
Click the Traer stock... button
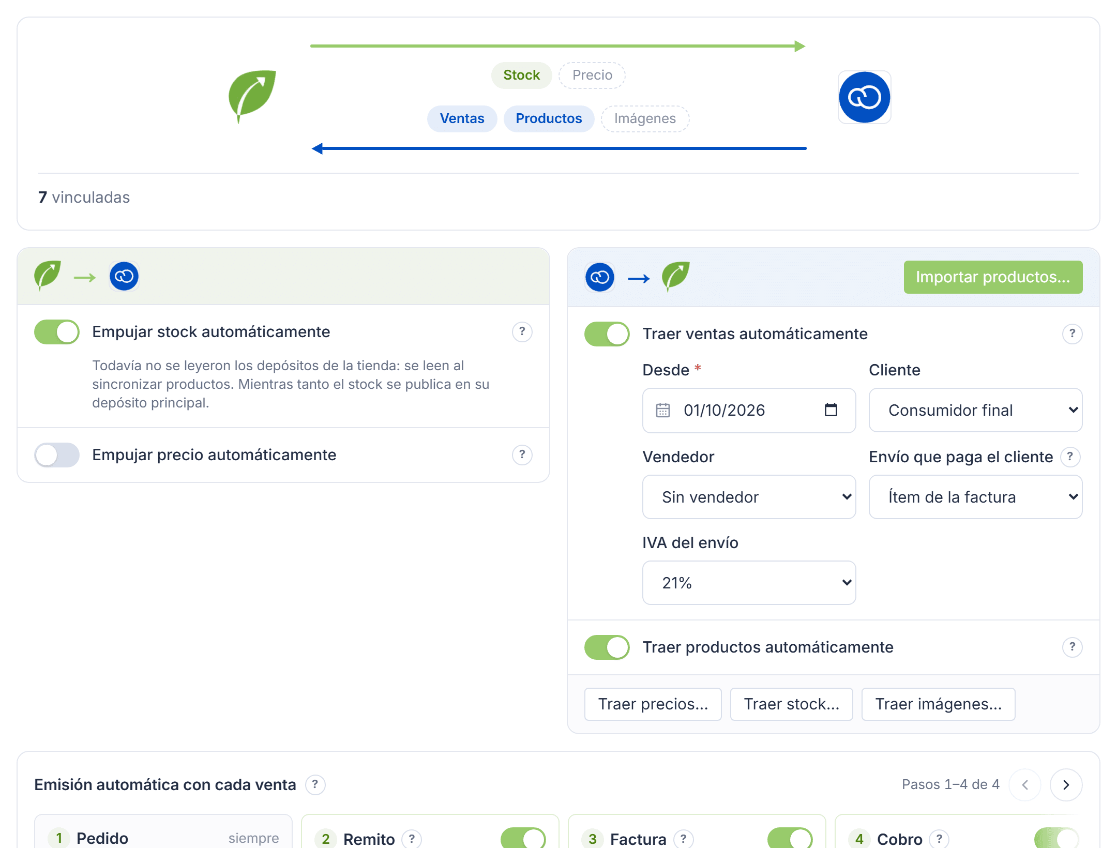click(x=791, y=704)
